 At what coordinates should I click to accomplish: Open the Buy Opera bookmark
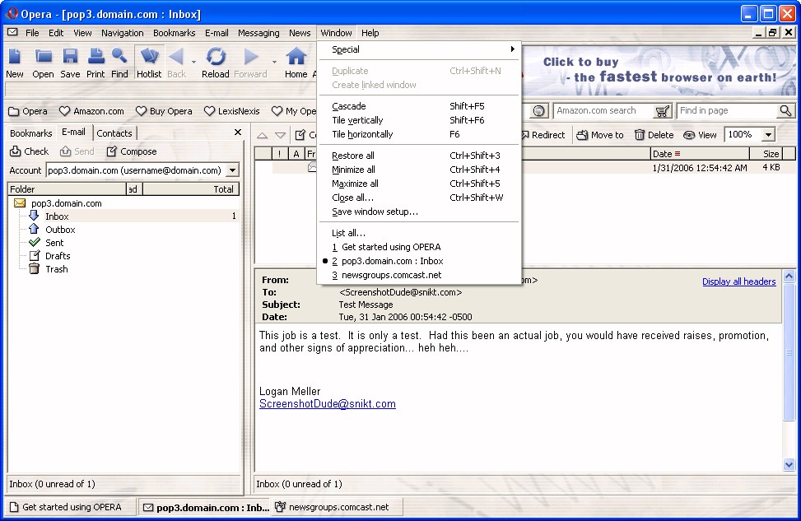click(164, 111)
